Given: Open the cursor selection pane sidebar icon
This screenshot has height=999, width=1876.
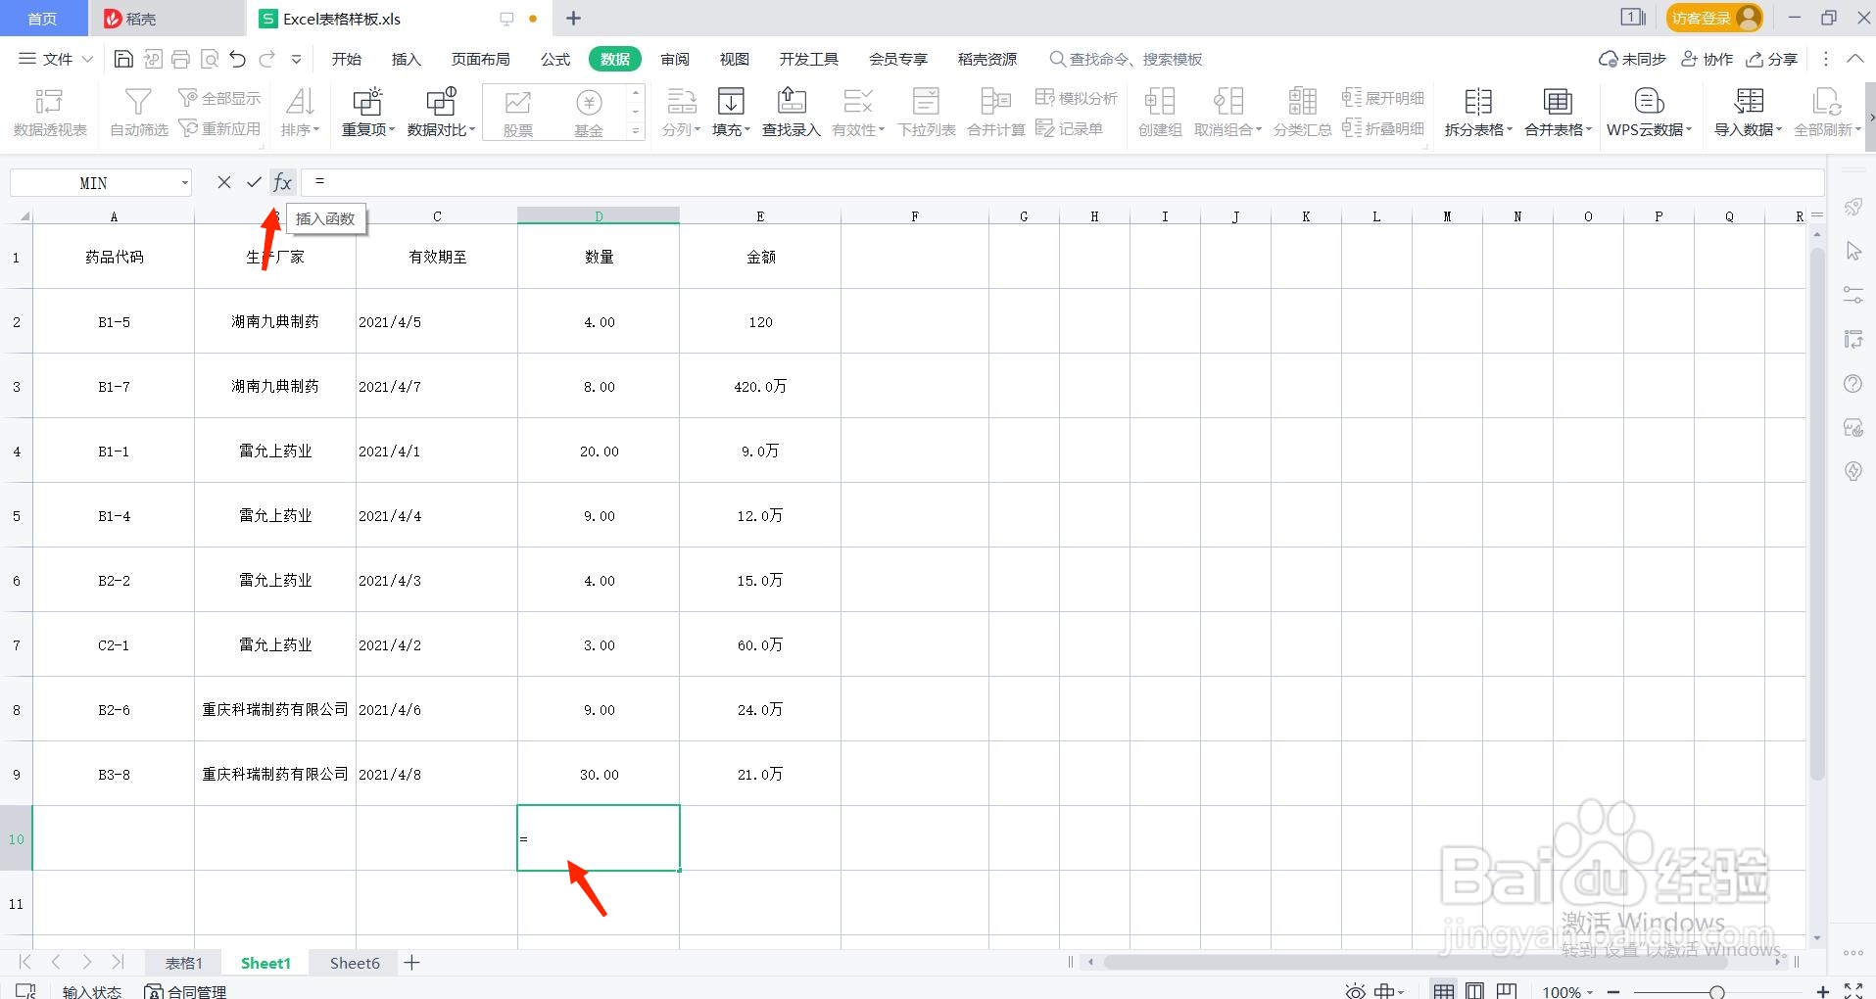Looking at the screenshot, I should (x=1852, y=252).
